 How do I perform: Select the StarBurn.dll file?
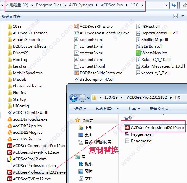coord(149,46)
